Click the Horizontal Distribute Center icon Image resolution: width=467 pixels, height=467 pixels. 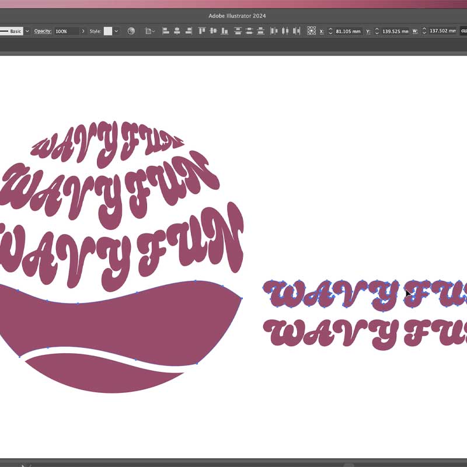pyautogui.click(x=284, y=30)
